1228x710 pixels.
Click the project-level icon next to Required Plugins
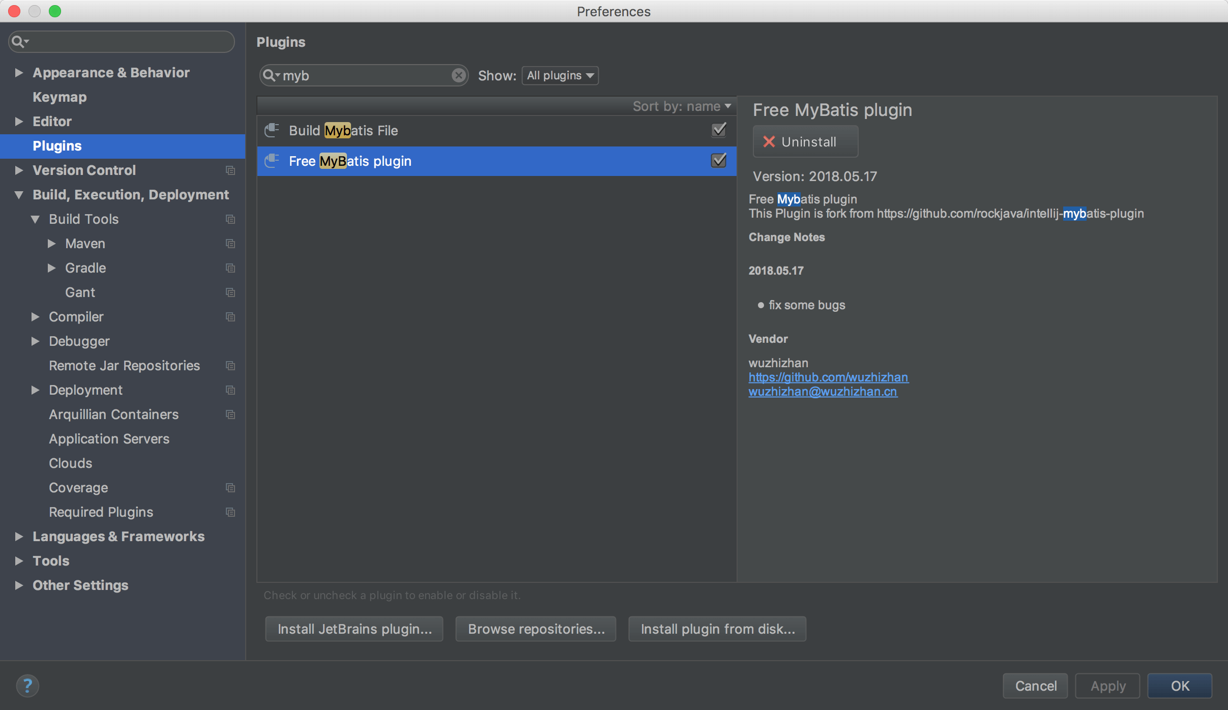(230, 512)
